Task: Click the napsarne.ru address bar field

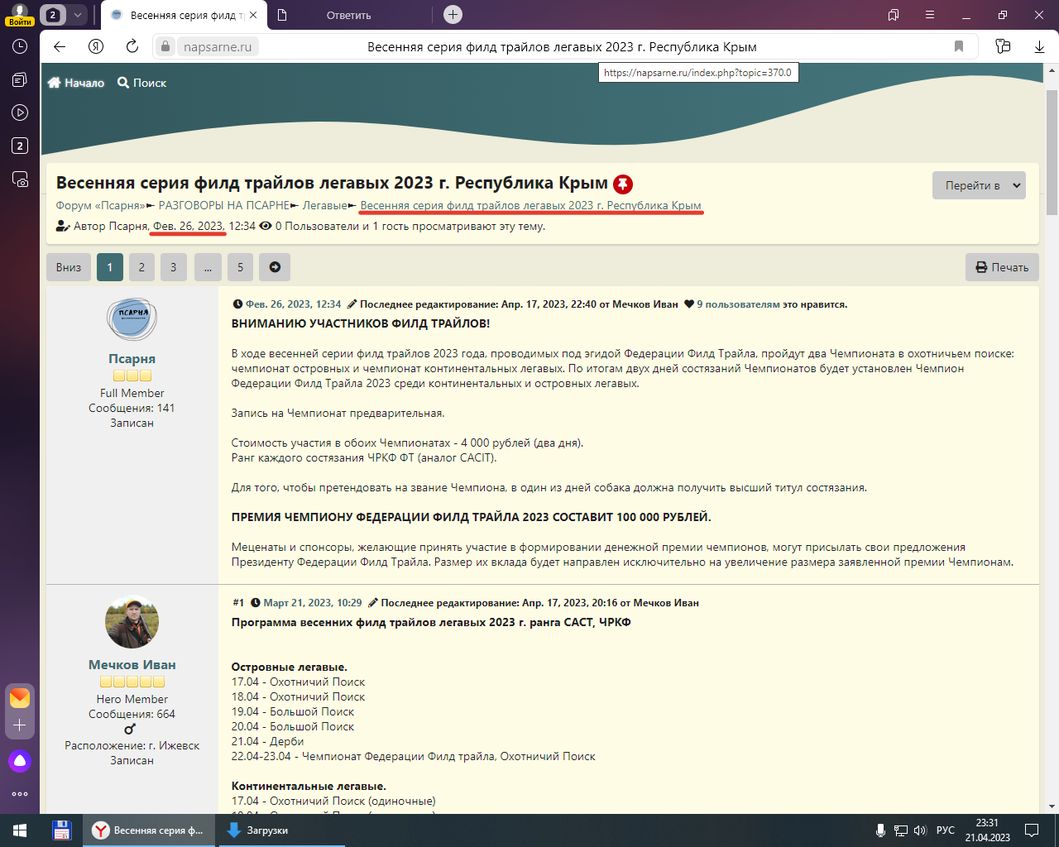Action: [x=218, y=47]
